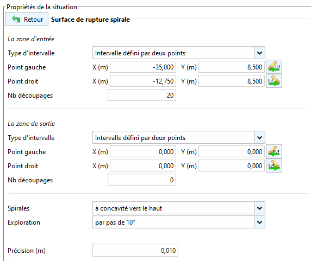Select exit Point gauche X field
Screen dimensions: 311x261
143,151
